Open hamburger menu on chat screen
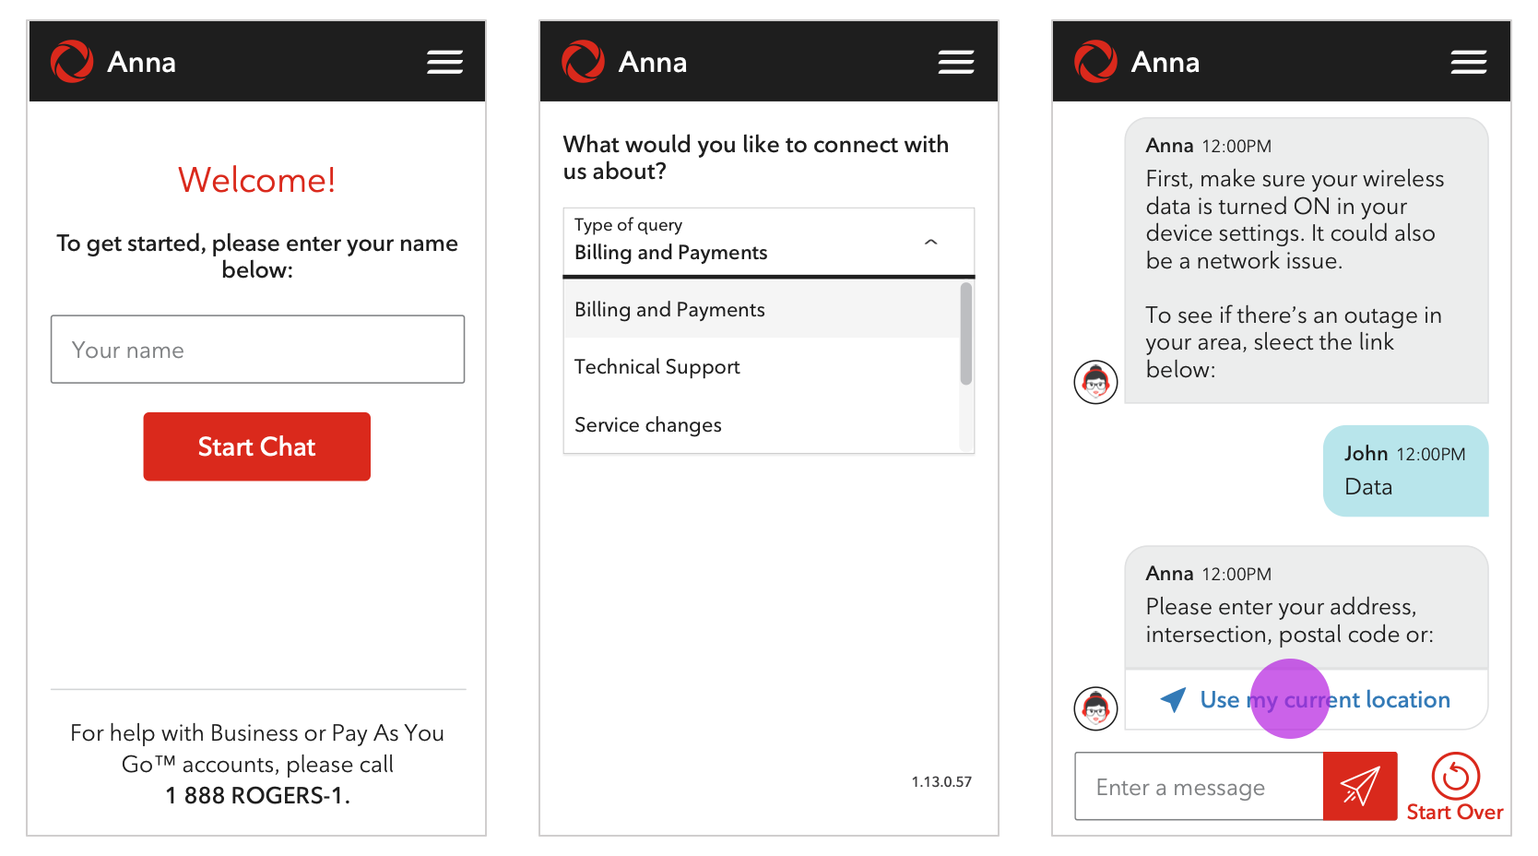The image size is (1538, 856). point(1468,63)
